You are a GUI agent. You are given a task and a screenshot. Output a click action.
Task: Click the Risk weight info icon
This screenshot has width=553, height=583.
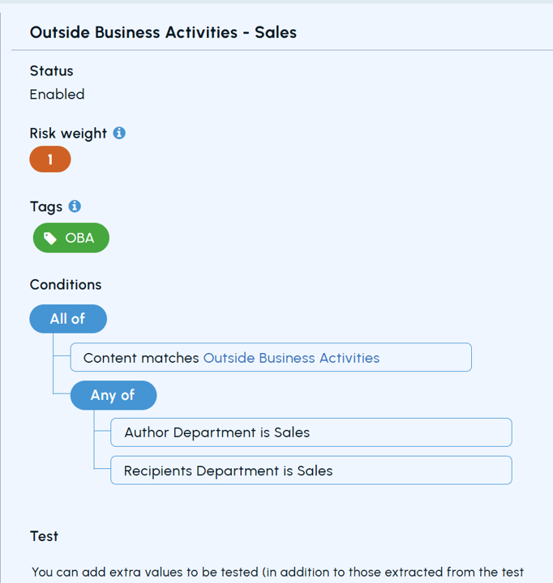[119, 133]
